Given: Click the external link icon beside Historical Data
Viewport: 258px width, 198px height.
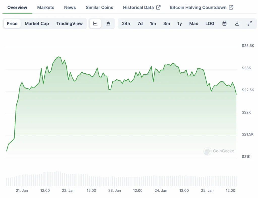Looking at the screenshot, I should click(158, 7).
